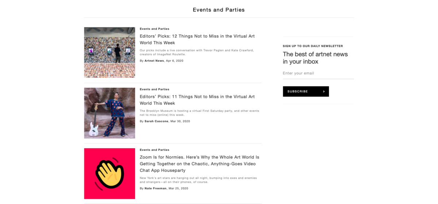Open 'Editors' Picks: 12 Things' article headline
Image resolution: width=438 pixels, height=204 pixels.
click(x=197, y=39)
